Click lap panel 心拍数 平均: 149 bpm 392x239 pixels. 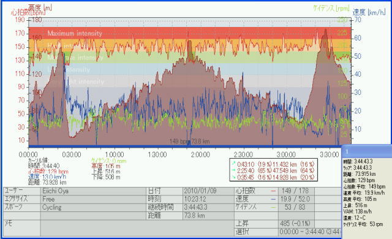click(364, 186)
